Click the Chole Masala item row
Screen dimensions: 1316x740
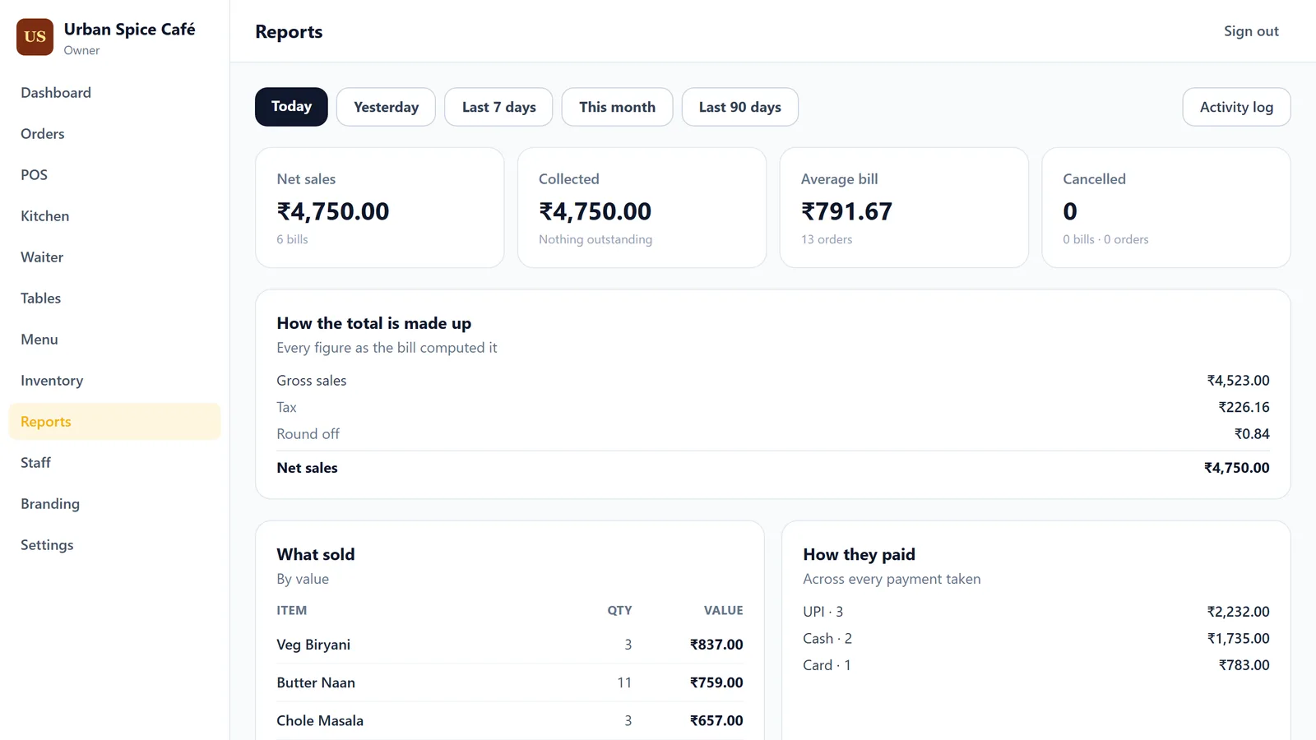click(510, 720)
